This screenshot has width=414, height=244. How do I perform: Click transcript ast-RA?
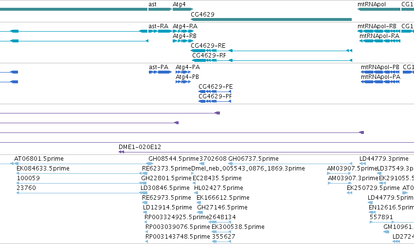(160, 31)
